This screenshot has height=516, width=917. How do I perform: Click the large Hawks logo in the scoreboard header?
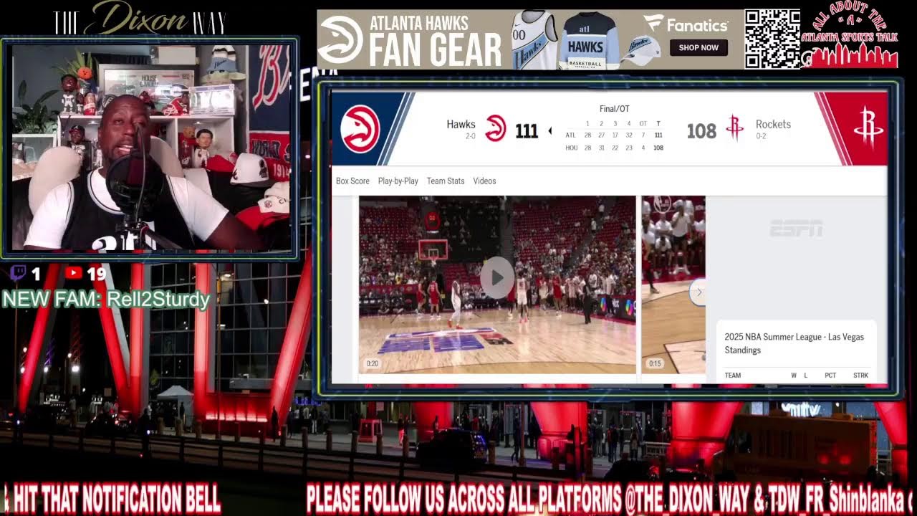click(360, 129)
